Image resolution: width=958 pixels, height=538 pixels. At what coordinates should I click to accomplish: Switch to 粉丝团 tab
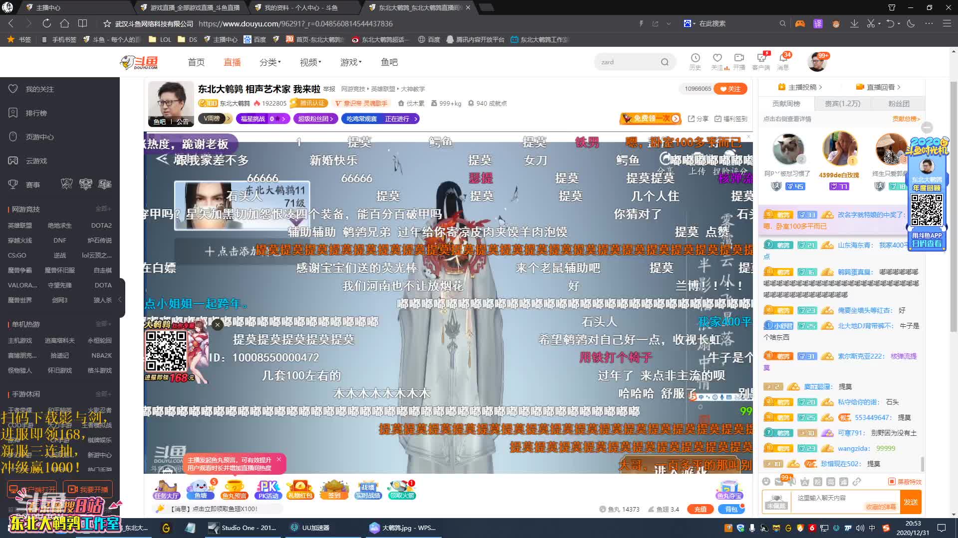click(x=899, y=104)
